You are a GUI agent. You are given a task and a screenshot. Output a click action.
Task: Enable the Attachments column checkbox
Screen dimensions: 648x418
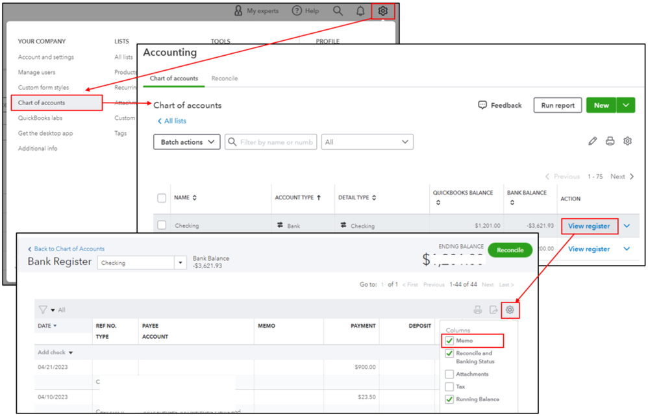(449, 375)
